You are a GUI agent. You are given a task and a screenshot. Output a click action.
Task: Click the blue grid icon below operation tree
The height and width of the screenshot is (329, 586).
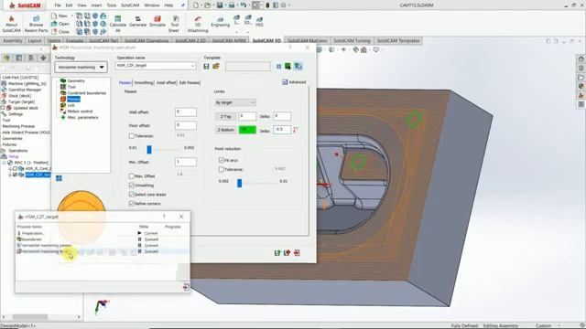click(x=59, y=178)
